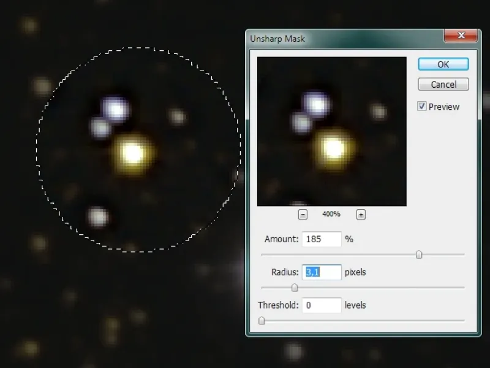The image size is (490, 368).
Task: Click the upper blue-white star on the canvas
Action: [x=116, y=109]
